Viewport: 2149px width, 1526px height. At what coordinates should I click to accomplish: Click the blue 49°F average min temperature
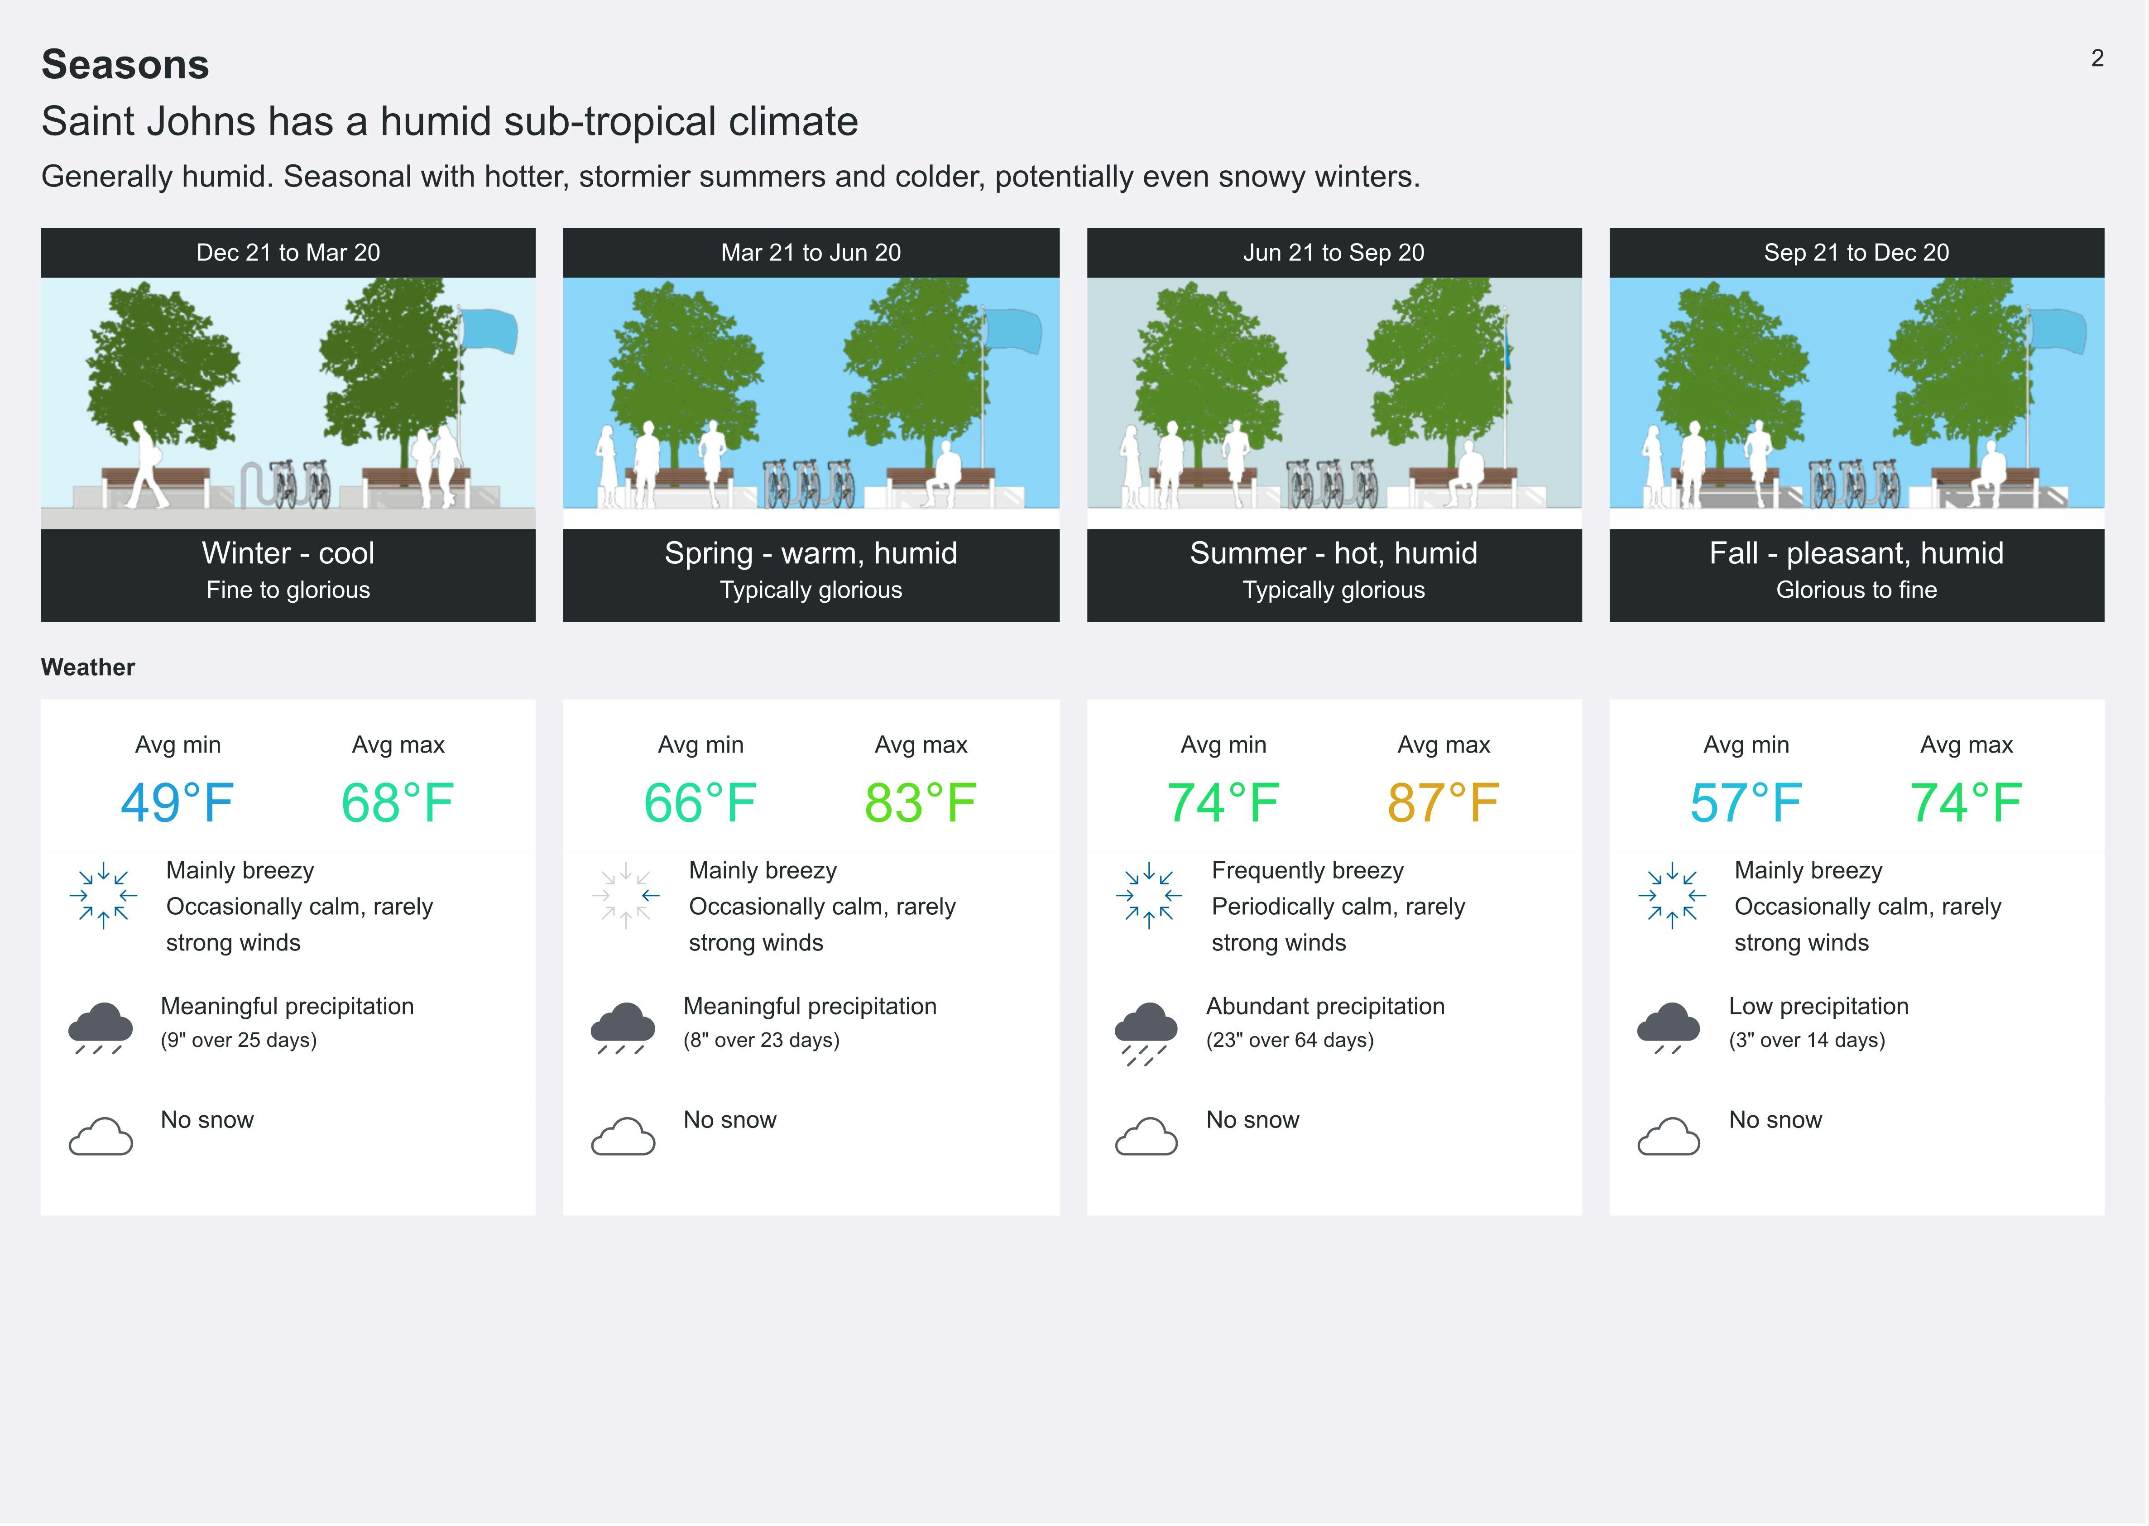point(177,803)
